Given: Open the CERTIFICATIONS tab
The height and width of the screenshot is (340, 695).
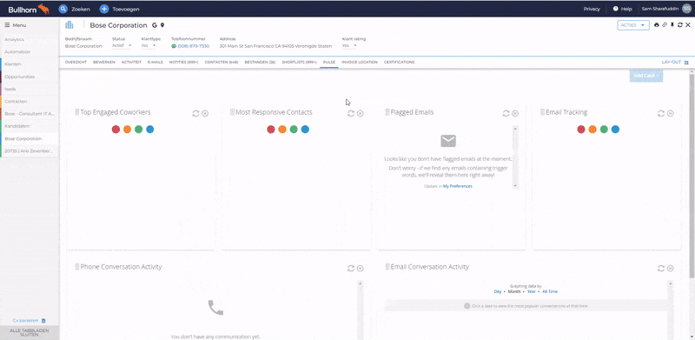Looking at the screenshot, I should [x=399, y=62].
